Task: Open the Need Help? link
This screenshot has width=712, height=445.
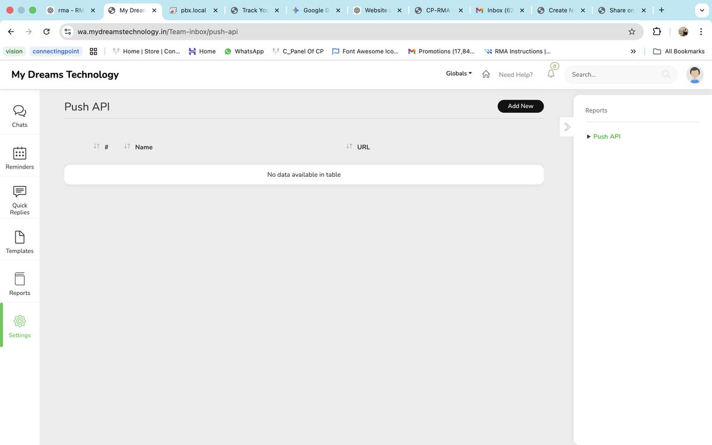Action: 516,75
